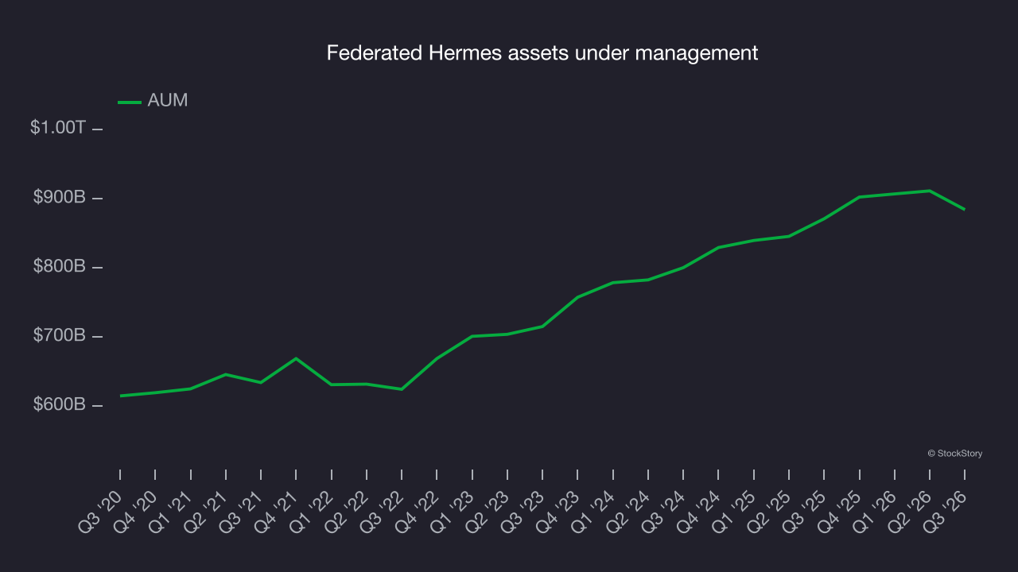This screenshot has width=1018, height=572.
Task: Click the Q2 '23 x-axis label
Action: [488, 511]
